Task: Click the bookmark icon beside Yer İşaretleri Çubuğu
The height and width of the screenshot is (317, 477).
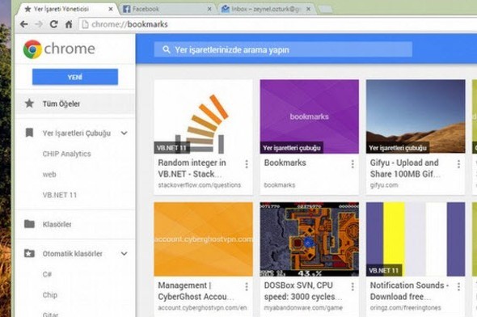Action: point(29,133)
